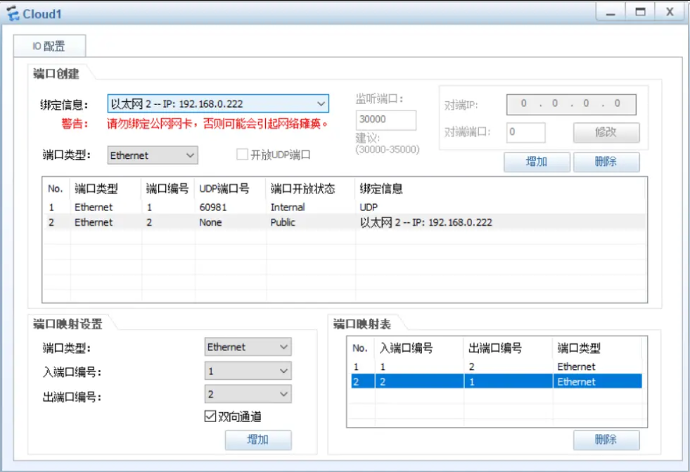Click the 端口类型 column header in port list
The image size is (690, 472).
click(96, 189)
